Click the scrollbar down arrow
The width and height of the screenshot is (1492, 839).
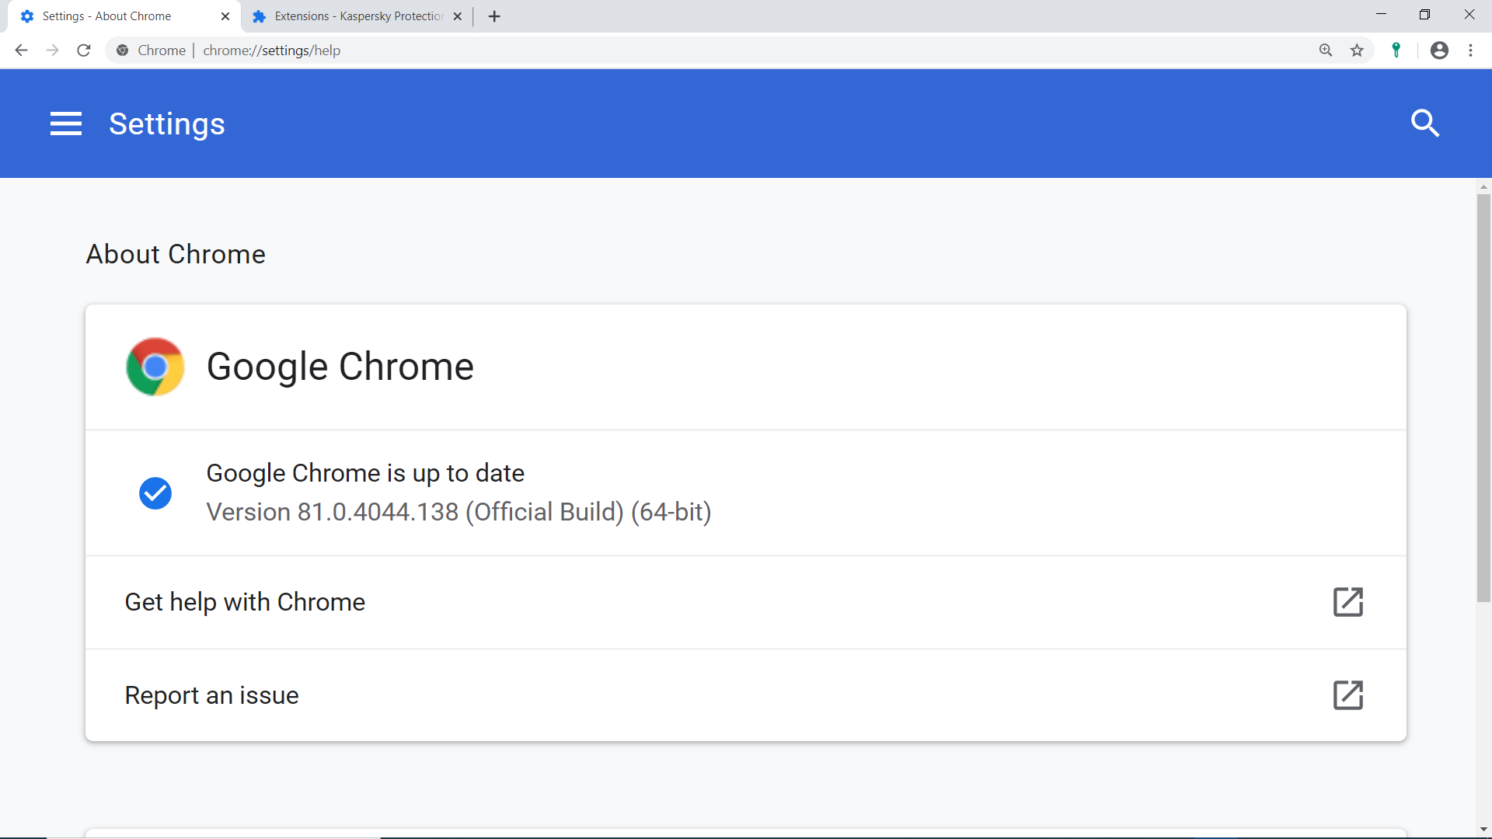pos(1483,829)
